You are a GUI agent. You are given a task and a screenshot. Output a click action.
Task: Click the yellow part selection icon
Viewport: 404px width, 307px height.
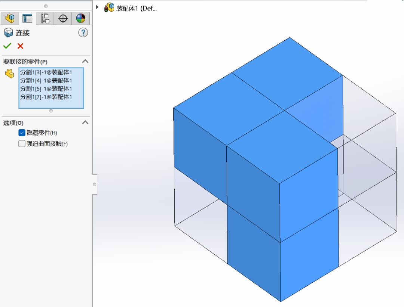tap(9, 74)
